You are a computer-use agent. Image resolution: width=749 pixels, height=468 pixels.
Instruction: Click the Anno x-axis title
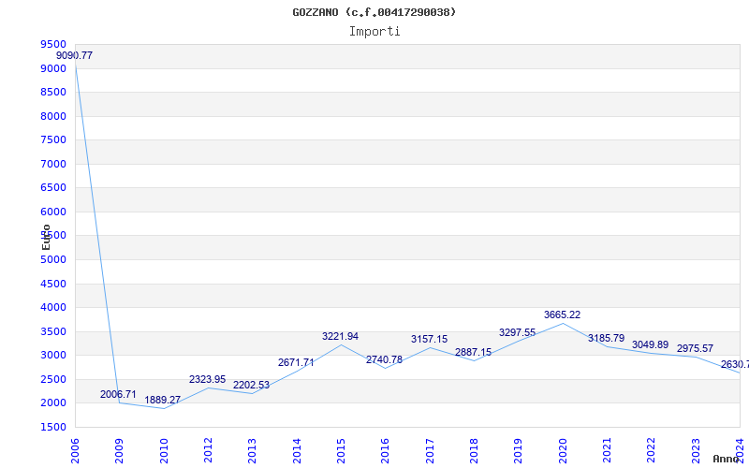[x=726, y=459]
